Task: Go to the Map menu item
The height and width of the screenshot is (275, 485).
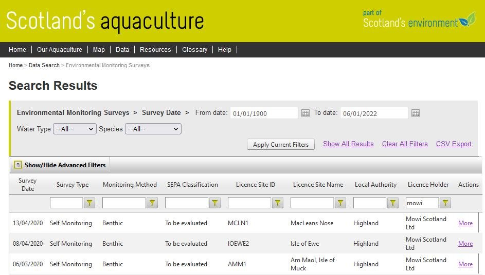Action: pyautogui.click(x=99, y=50)
